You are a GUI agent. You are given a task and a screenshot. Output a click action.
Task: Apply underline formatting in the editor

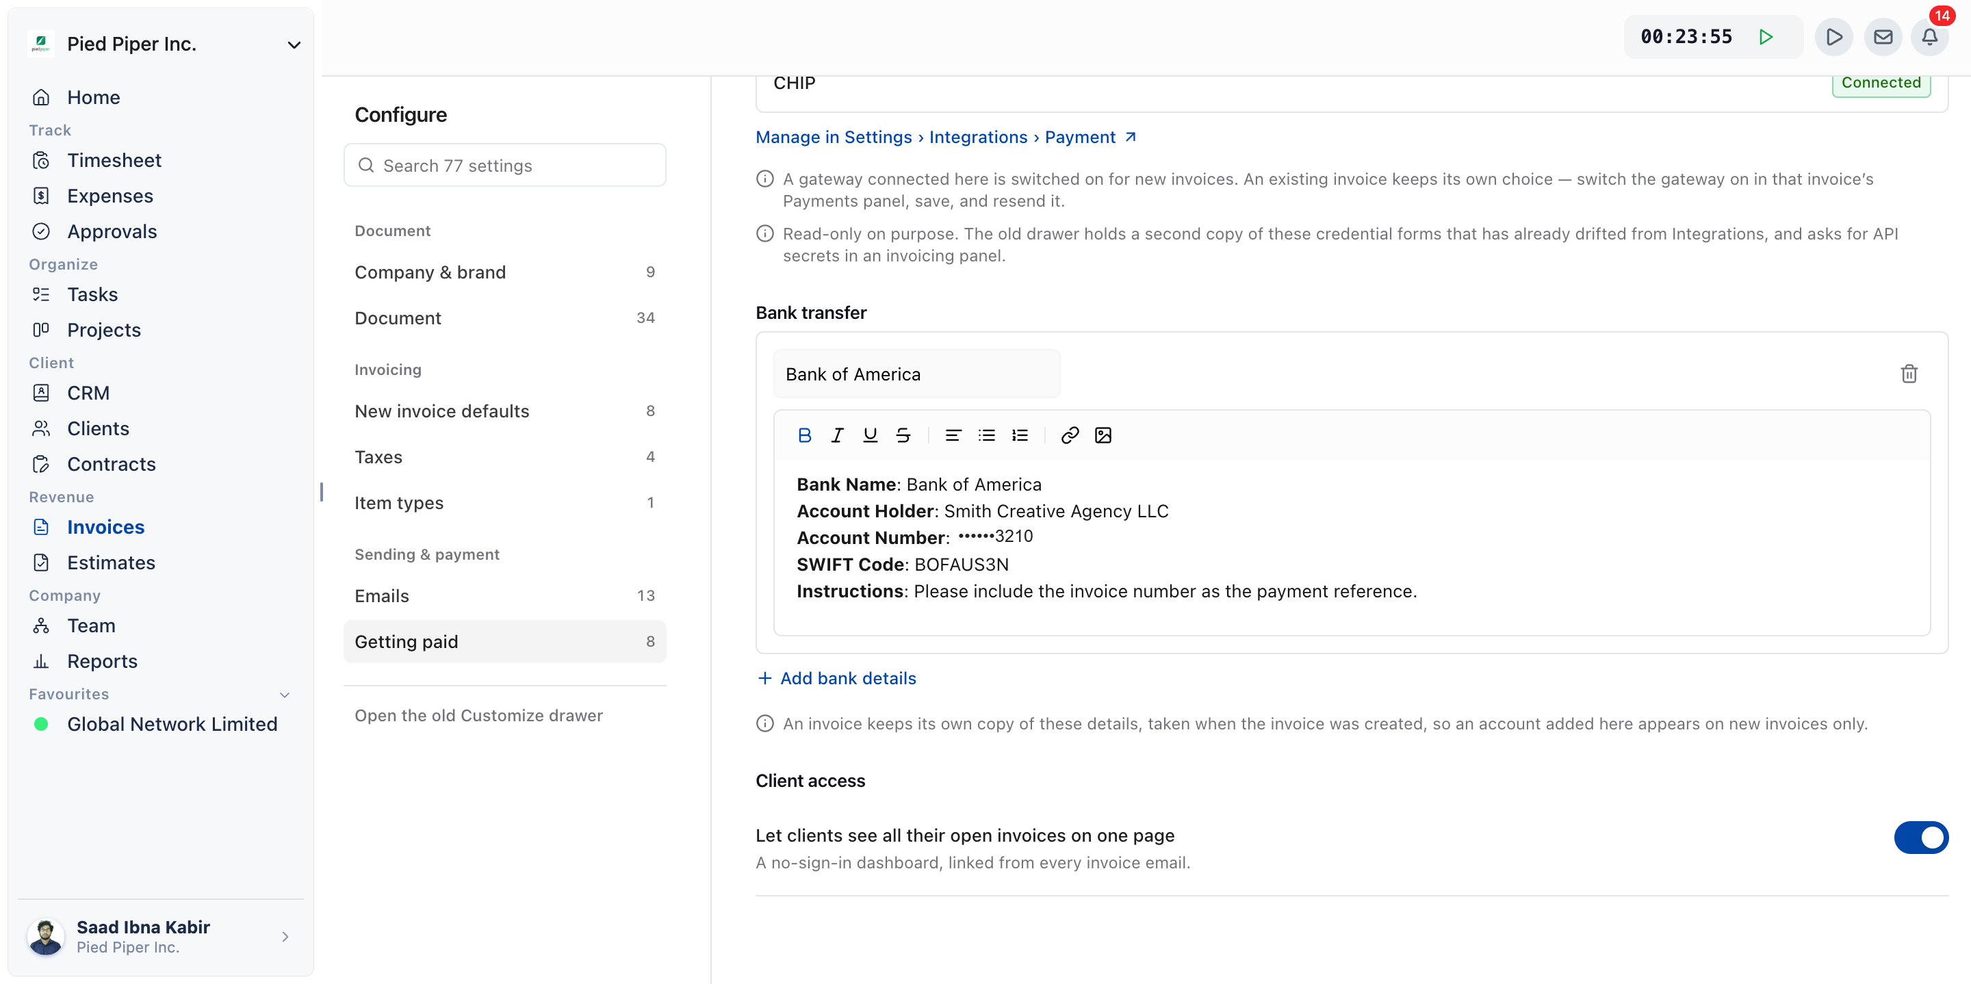[x=870, y=435]
